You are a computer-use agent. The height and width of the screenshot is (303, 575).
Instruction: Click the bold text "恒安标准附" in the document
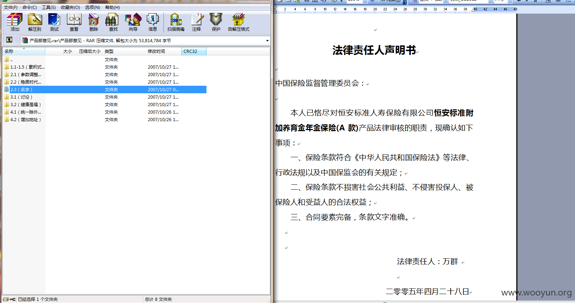tap(454, 113)
